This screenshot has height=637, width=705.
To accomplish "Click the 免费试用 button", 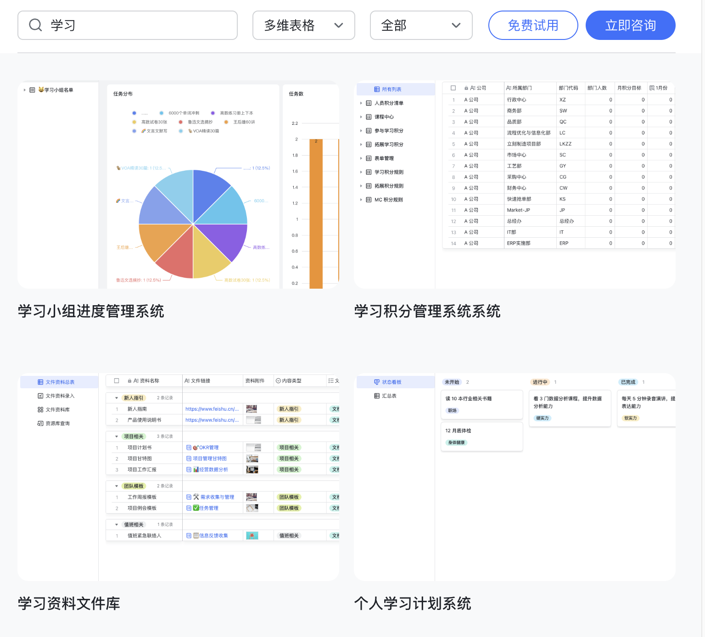I will [533, 25].
